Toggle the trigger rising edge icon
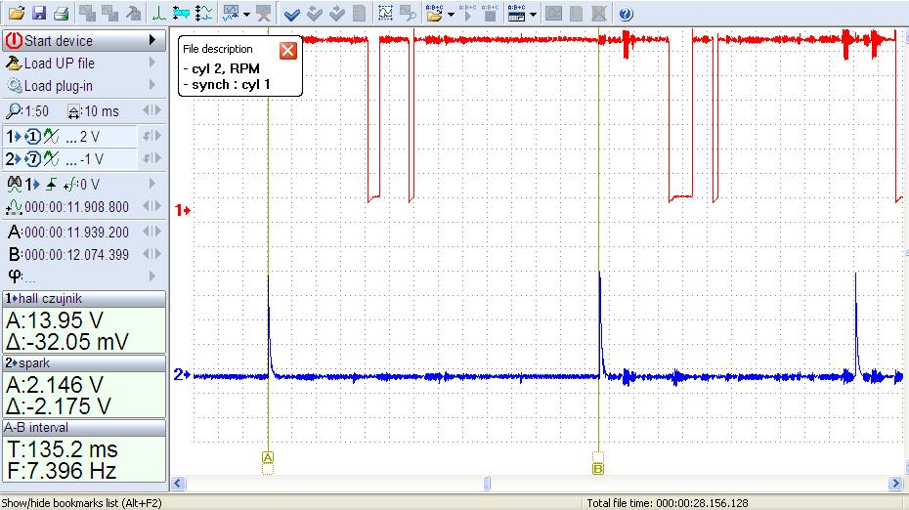909x510 pixels. [x=51, y=185]
